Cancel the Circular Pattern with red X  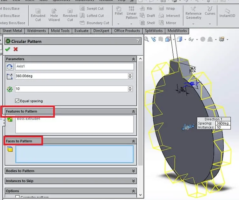(x=16, y=49)
